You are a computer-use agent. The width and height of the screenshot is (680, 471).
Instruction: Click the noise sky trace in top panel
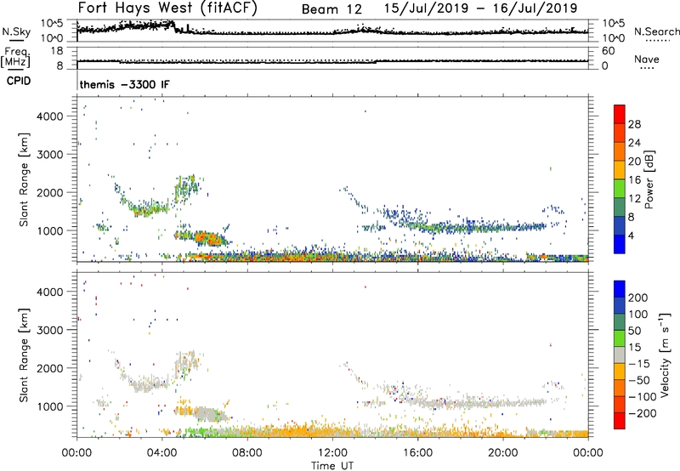click(x=332, y=31)
